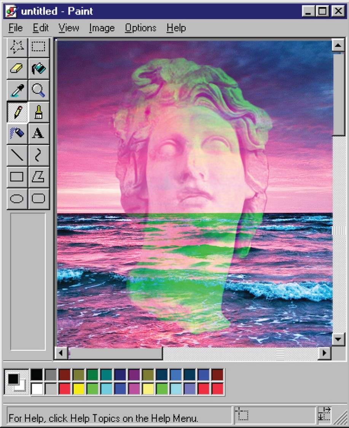Image resolution: width=349 pixels, height=428 pixels.
Task: Activate the Pick Color eyedropper tool
Action: point(18,91)
